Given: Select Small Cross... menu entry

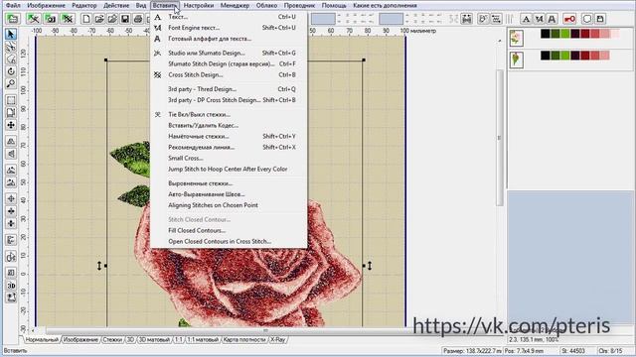Looking at the screenshot, I should 229,159.
